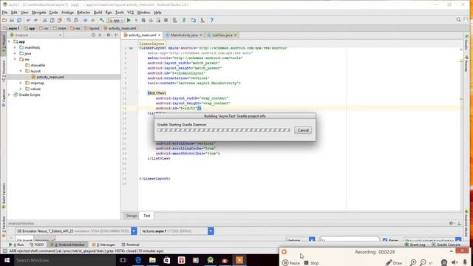Viewport: 473px width, 266px height.
Task: Open the File menu
Action: (4, 13)
